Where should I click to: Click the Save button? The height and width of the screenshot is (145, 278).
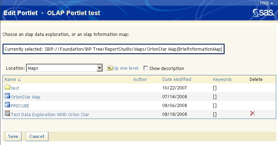(x=13, y=136)
